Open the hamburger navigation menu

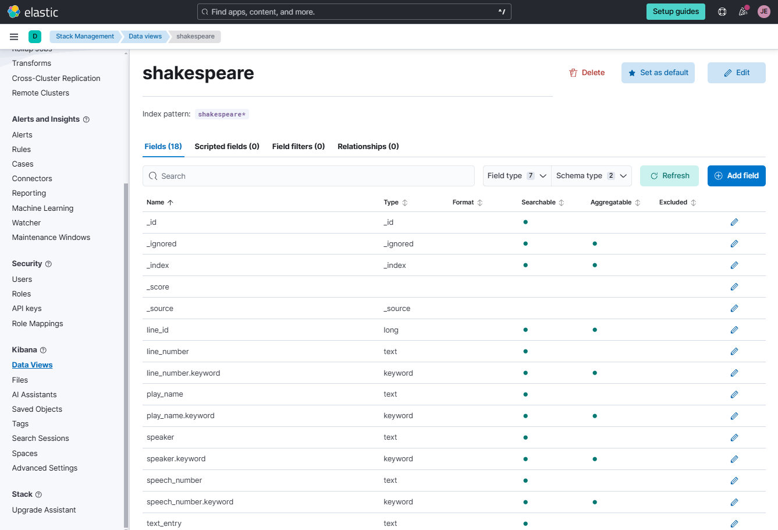(x=14, y=37)
